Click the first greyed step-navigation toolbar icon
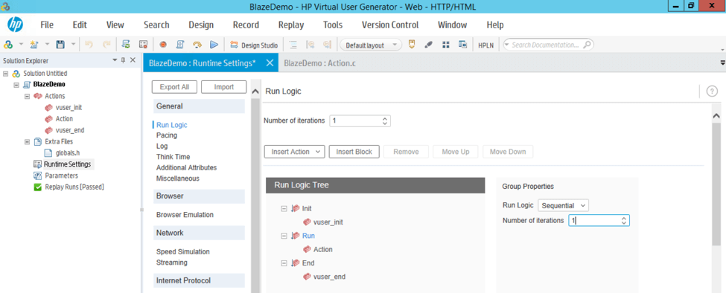726x293 pixels. tap(311, 45)
